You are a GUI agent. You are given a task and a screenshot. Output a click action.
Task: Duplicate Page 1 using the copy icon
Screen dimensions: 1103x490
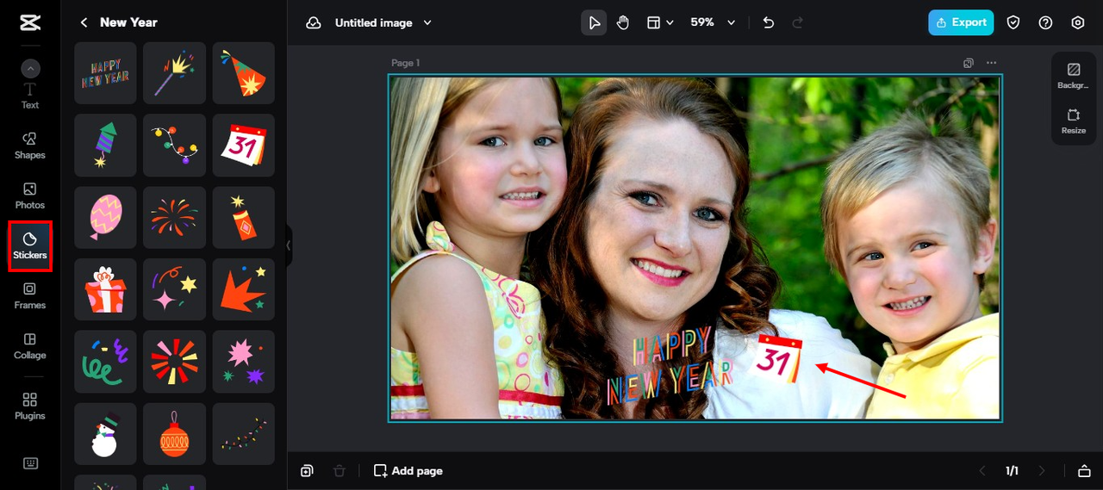click(969, 63)
